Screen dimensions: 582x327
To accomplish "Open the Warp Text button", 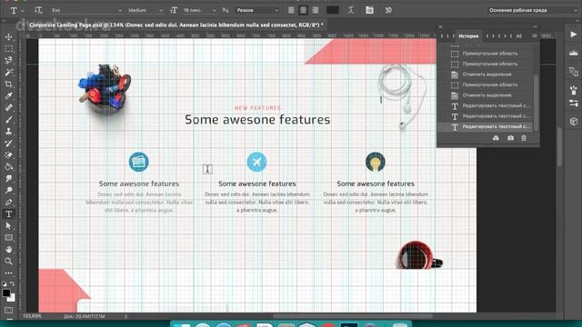I will coord(351,10).
